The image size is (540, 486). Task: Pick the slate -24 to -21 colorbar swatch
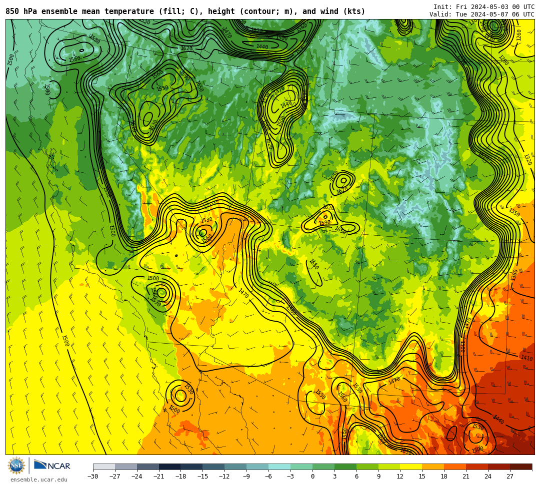(148, 467)
